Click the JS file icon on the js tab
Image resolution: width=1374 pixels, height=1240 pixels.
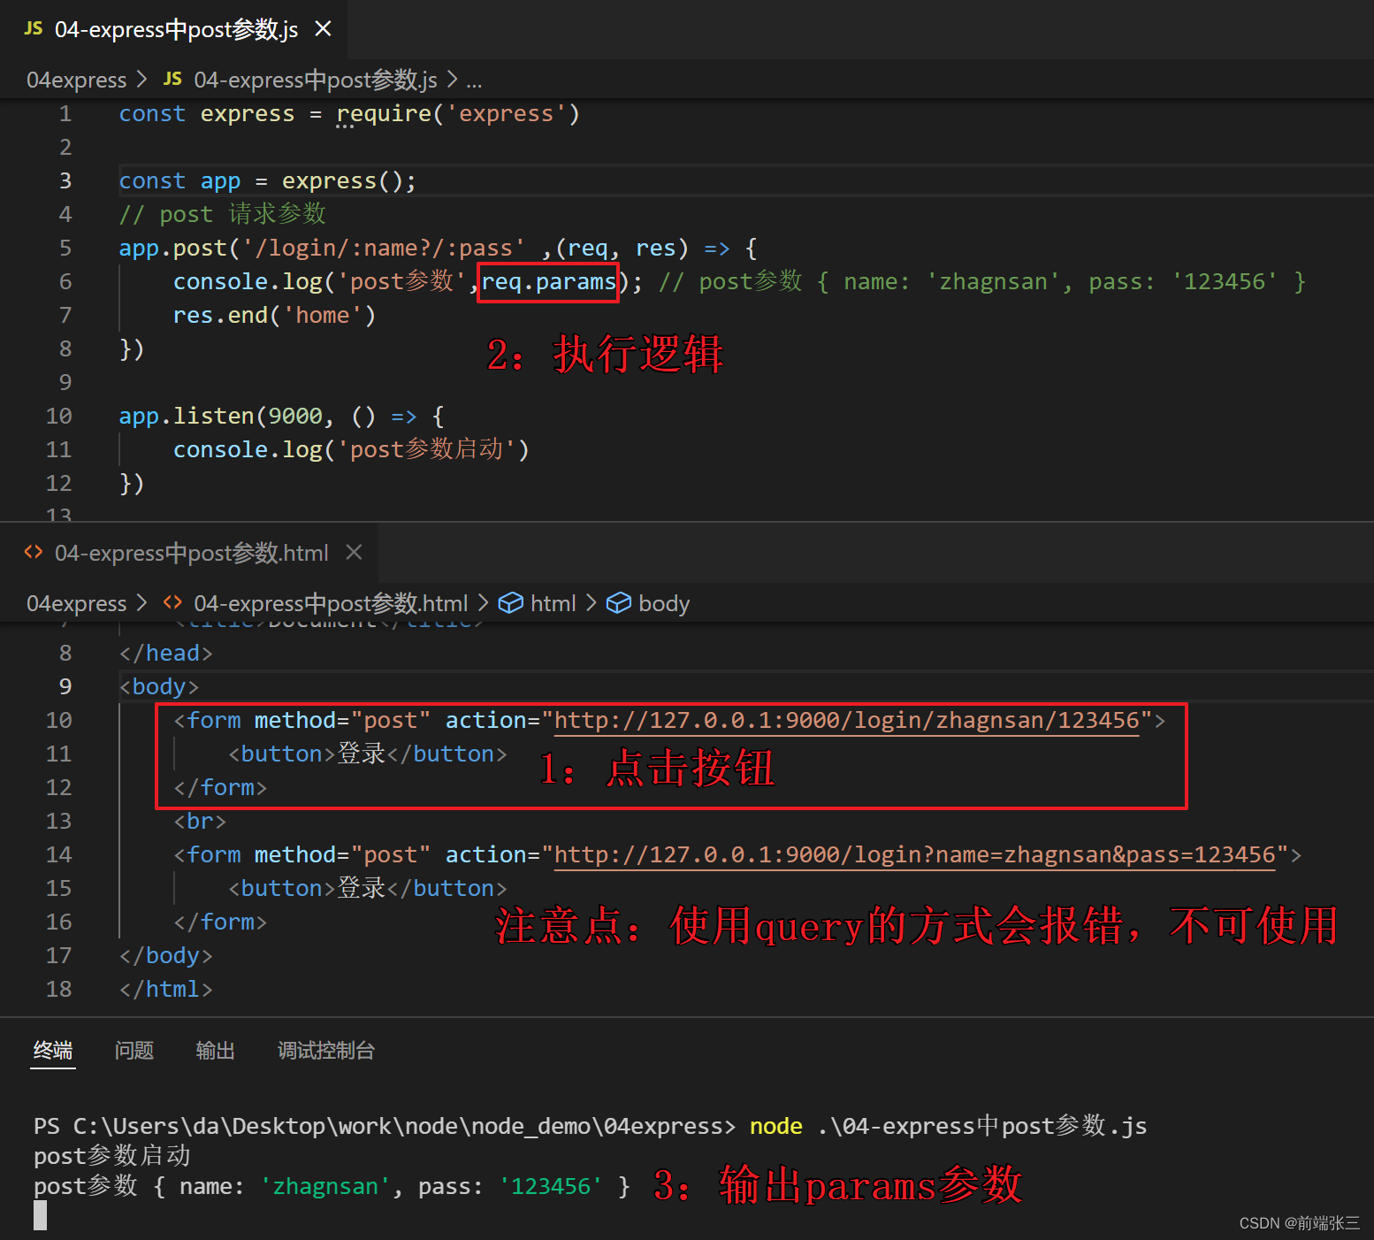(34, 29)
